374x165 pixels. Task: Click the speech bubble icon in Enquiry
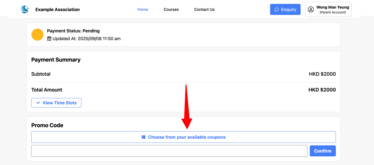click(x=277, y=10)
